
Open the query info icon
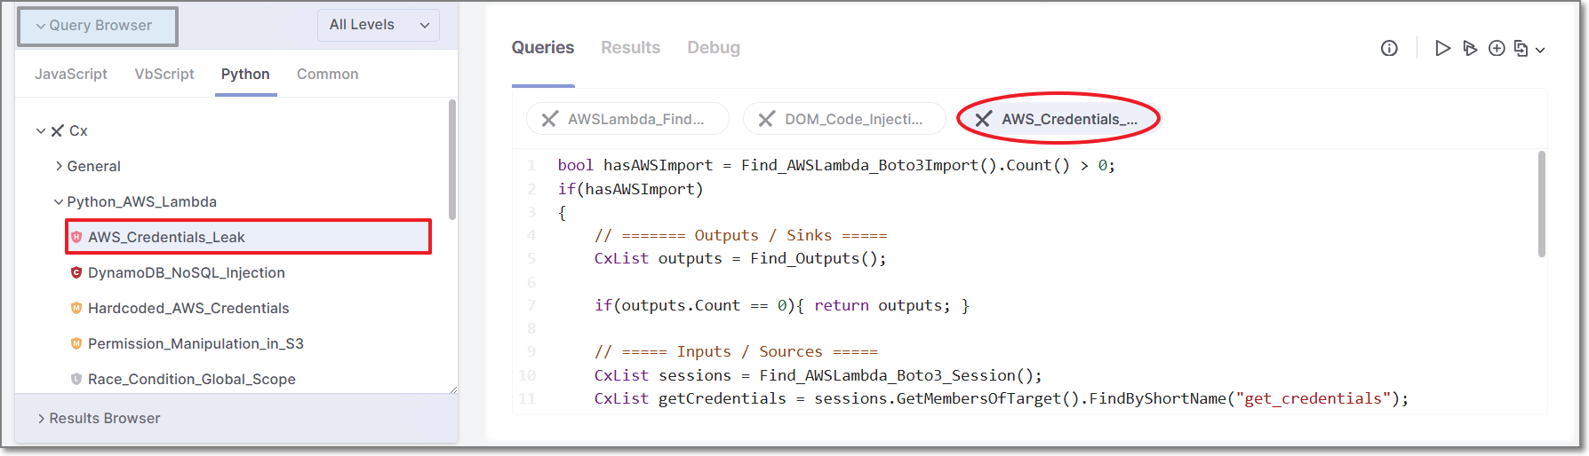point(1389,48)
